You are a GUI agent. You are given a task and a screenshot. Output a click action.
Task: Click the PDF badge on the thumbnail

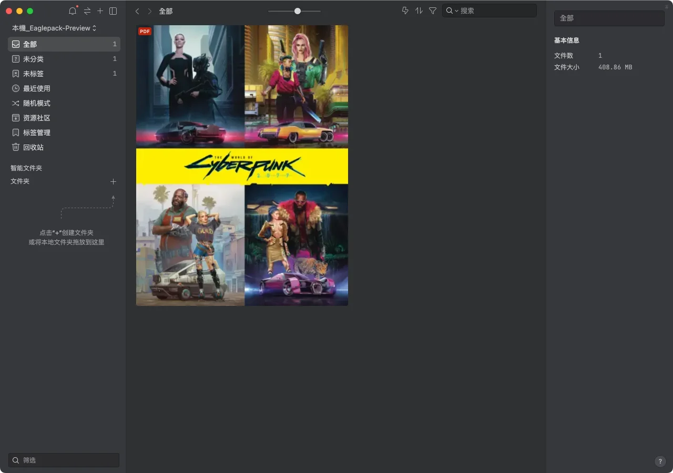[x=145, y=32]
